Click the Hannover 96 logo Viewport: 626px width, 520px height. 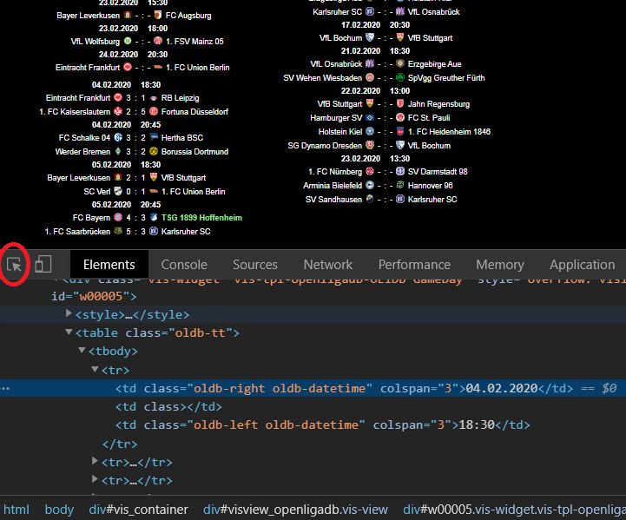(x=400, y=185)
